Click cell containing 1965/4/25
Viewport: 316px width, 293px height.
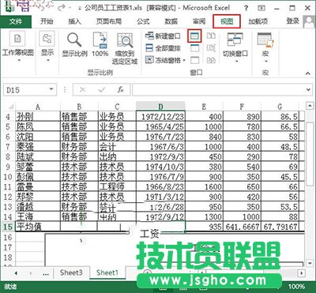pyautogui.click(x=160, y=126)
